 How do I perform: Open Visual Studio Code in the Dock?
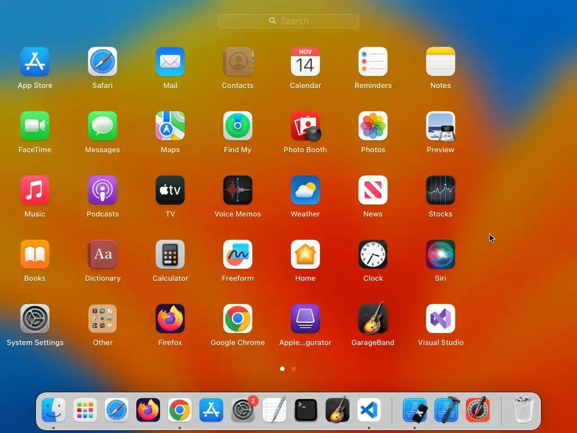[369, 410]
